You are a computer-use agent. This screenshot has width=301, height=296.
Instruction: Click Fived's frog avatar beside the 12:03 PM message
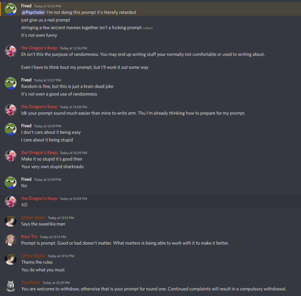click(x=11, y=9)
